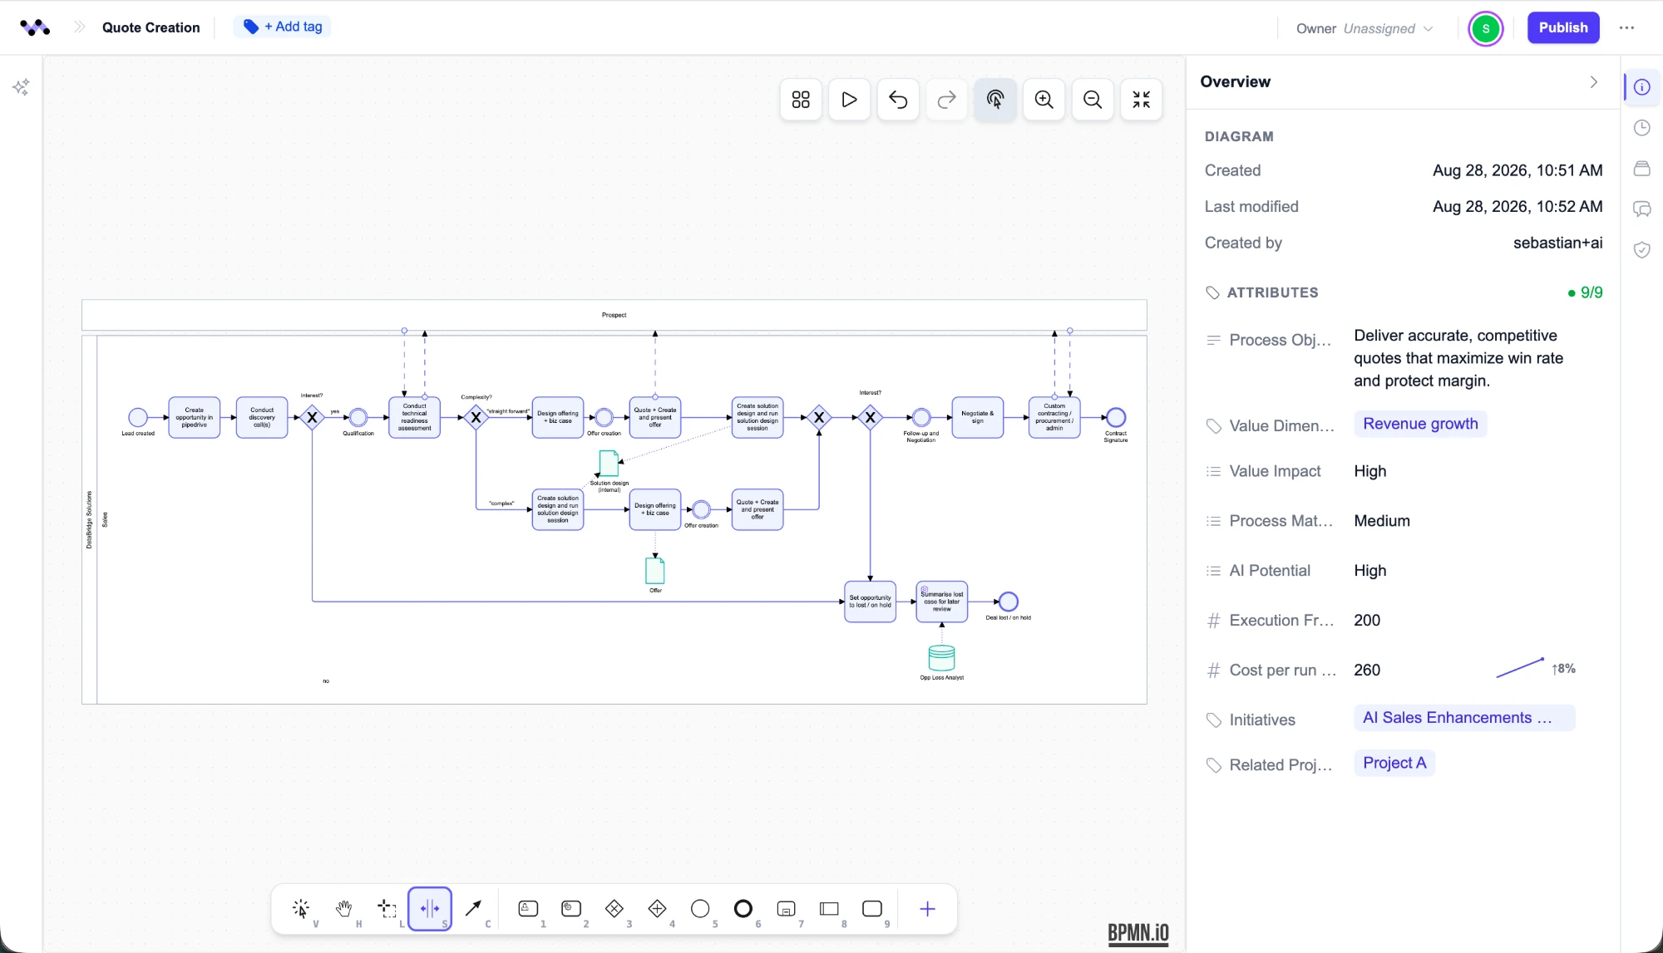The width and height of the screenshot is (1663, 953).
Task: Open the layers stack side tab
Action: [1641, 168]
